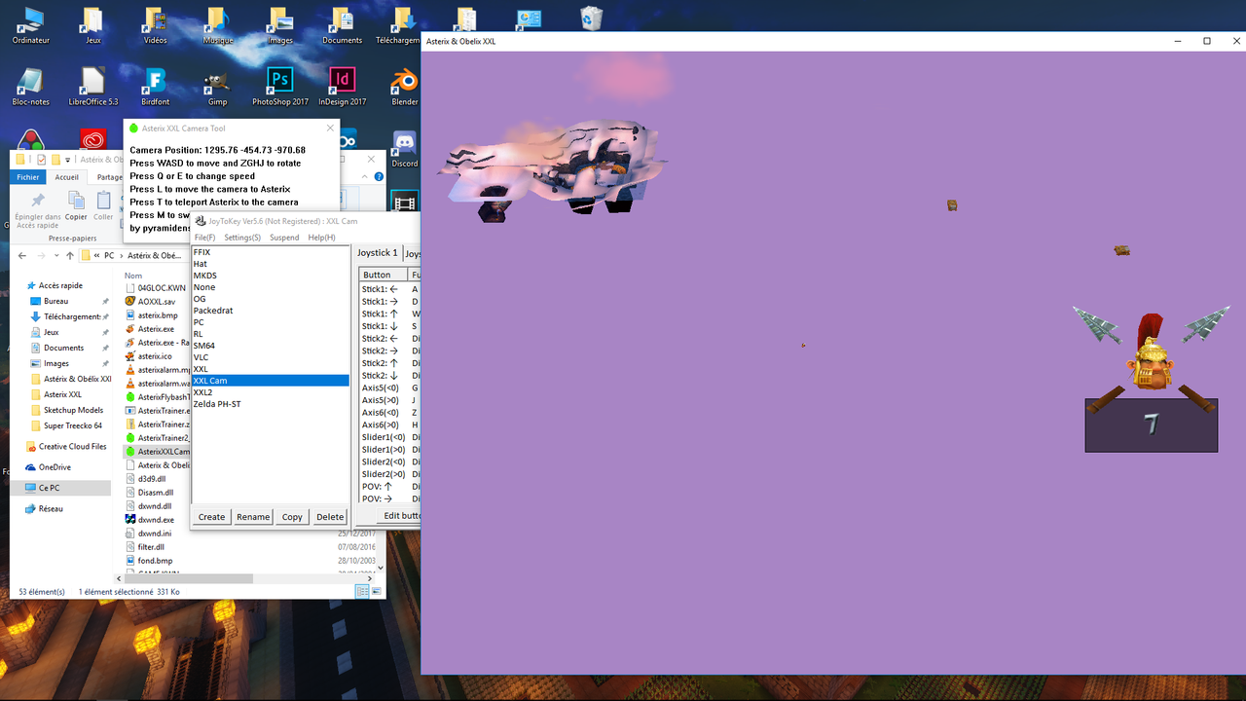Open the Vidéos desktop folder
The height and width of the screenshot is (701, 1246).
(x=155, y=24)
